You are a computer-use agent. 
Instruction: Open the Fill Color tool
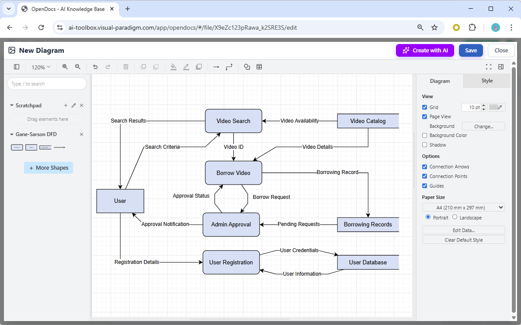point(173,67)
